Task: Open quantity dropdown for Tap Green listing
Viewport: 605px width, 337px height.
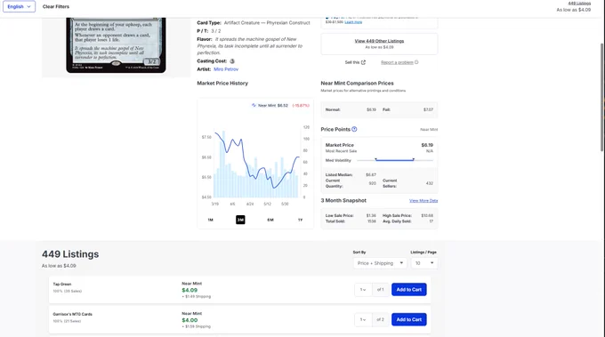Action: (x=363, y=290)
